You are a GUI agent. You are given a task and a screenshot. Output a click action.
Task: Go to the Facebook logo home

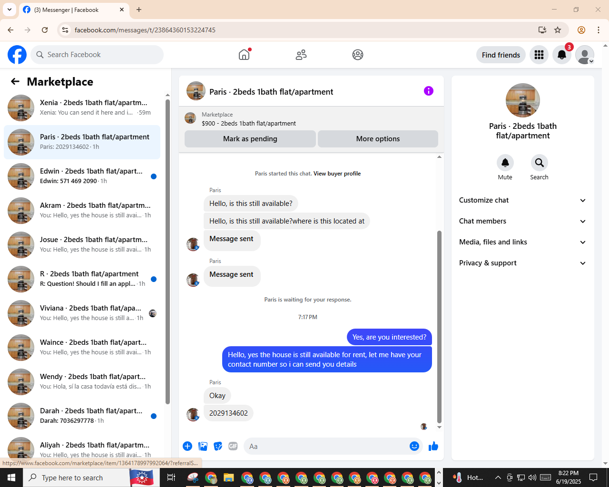click(17, 55)
